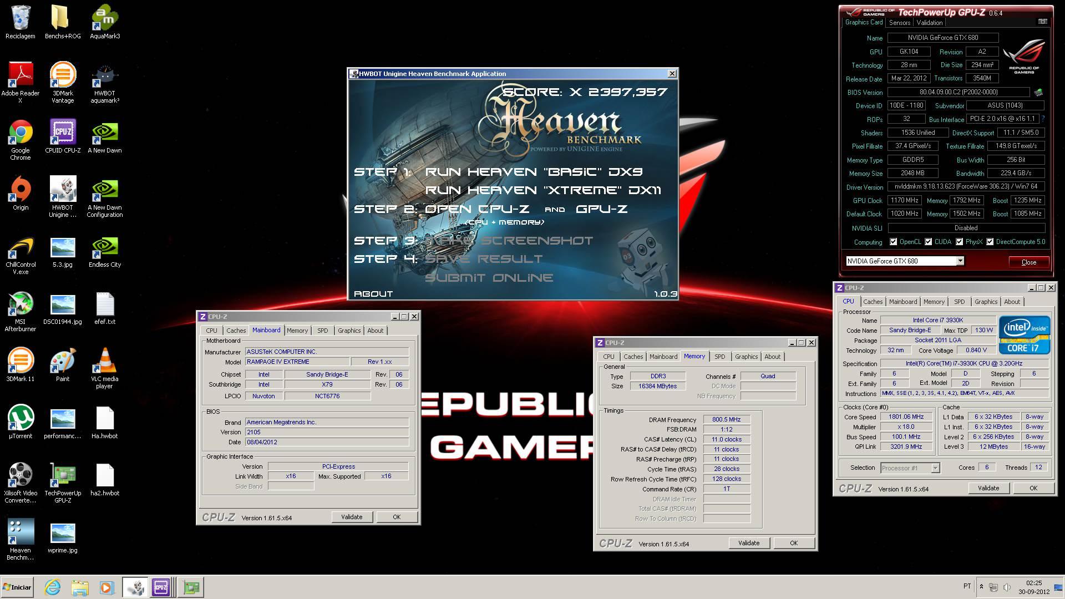
Task: Launch 3DMark 11 from desktop
Action: pyautogui.click(x=21, y=365)
